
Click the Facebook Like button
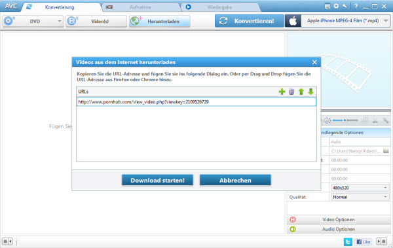pos(364,241)
